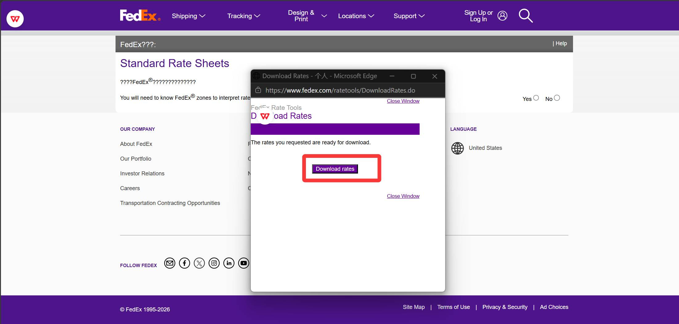
Task: Click Sign Up or Log In
Action: 478,16
